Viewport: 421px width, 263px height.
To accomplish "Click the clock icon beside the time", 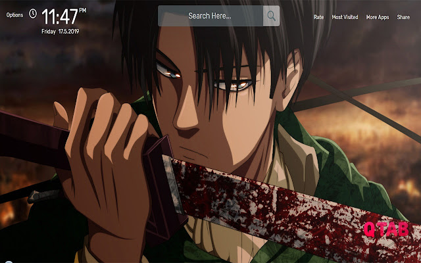I will 33,13.
